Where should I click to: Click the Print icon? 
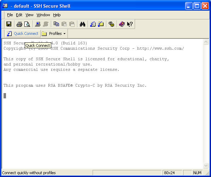(19, 24)
